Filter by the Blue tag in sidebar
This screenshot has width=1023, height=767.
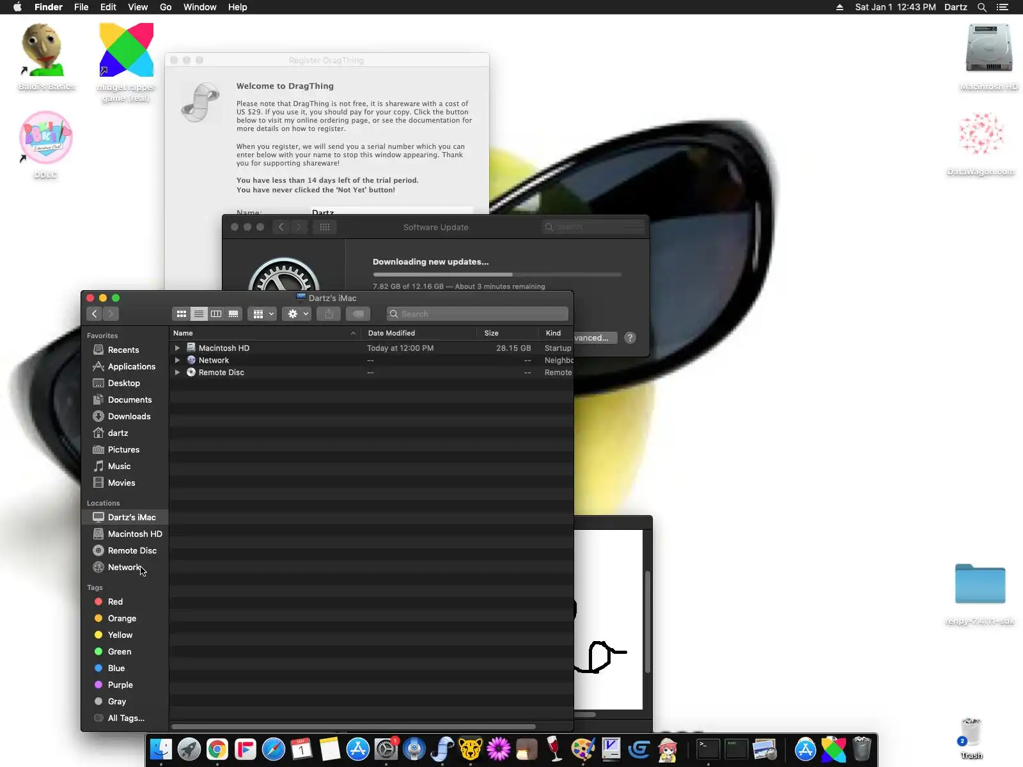pyautogui.click(x=125, y=668)
